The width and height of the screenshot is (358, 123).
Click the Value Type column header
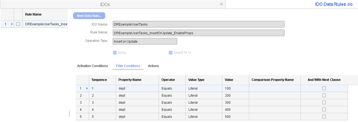[x=204, y=80]
